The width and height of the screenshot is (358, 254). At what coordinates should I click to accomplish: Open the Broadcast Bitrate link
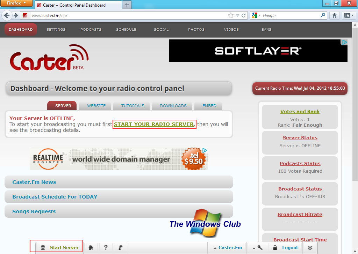tap(300, 214)
